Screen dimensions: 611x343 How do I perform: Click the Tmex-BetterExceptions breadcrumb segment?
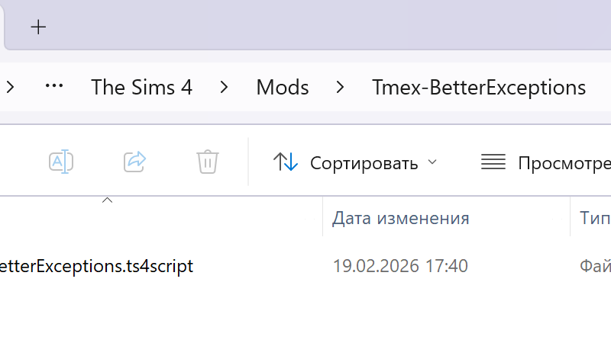click(x=479, y=87)
